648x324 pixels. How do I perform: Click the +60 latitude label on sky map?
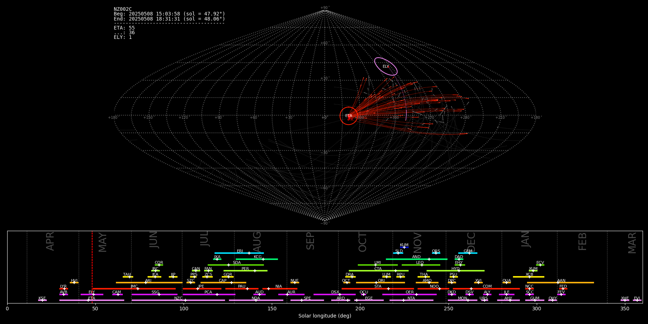coord(324,43)
